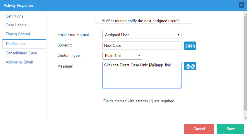Switch to Case Labels tab
Image resolution: width=247 pixels, height=136 pixels.
tap(16, 25)
